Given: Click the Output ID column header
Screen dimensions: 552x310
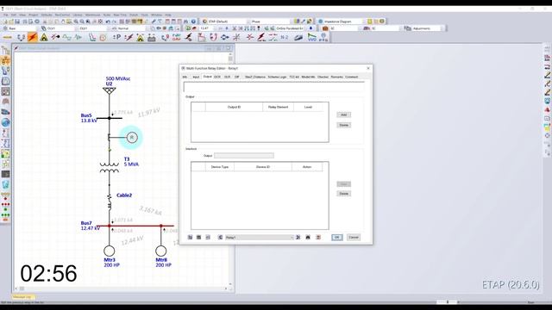Looking at the screenshot, I should click(x=234, y=107).
